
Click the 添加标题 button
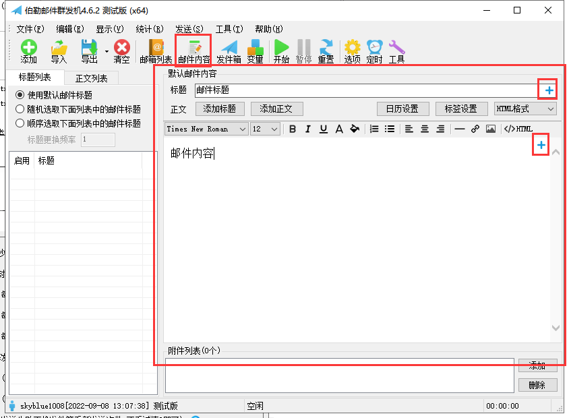point(220,109)
